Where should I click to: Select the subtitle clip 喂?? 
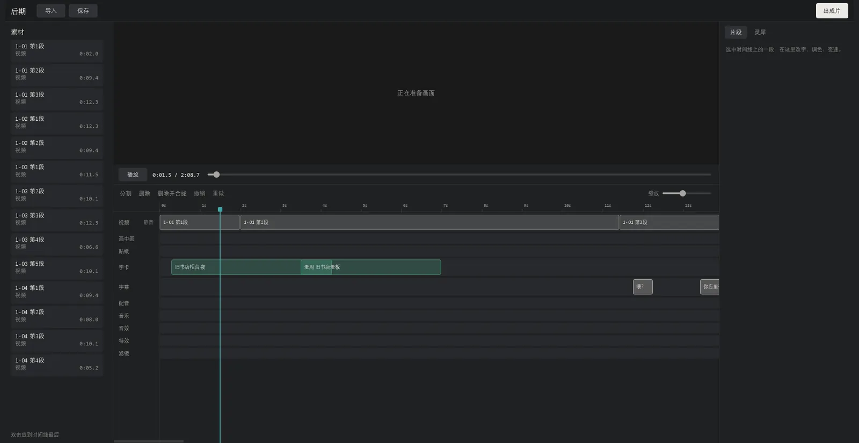tap(643, 287)
